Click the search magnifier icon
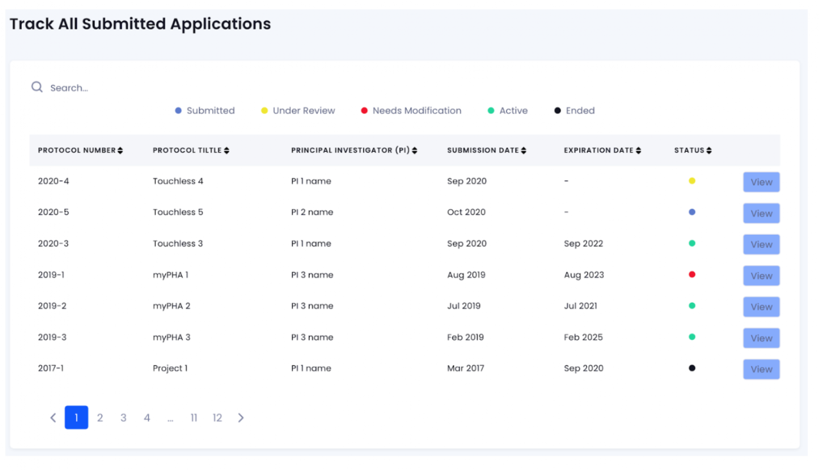Screen dimensions: 820x471 (37, 87)
